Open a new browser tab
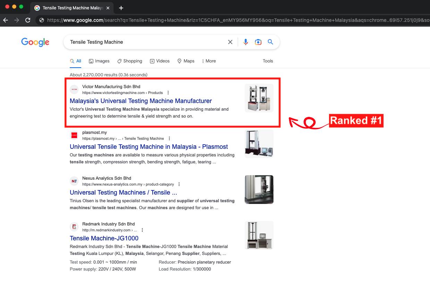The height and width of the screenshot is (282, 430). click(x=121, y=8)
